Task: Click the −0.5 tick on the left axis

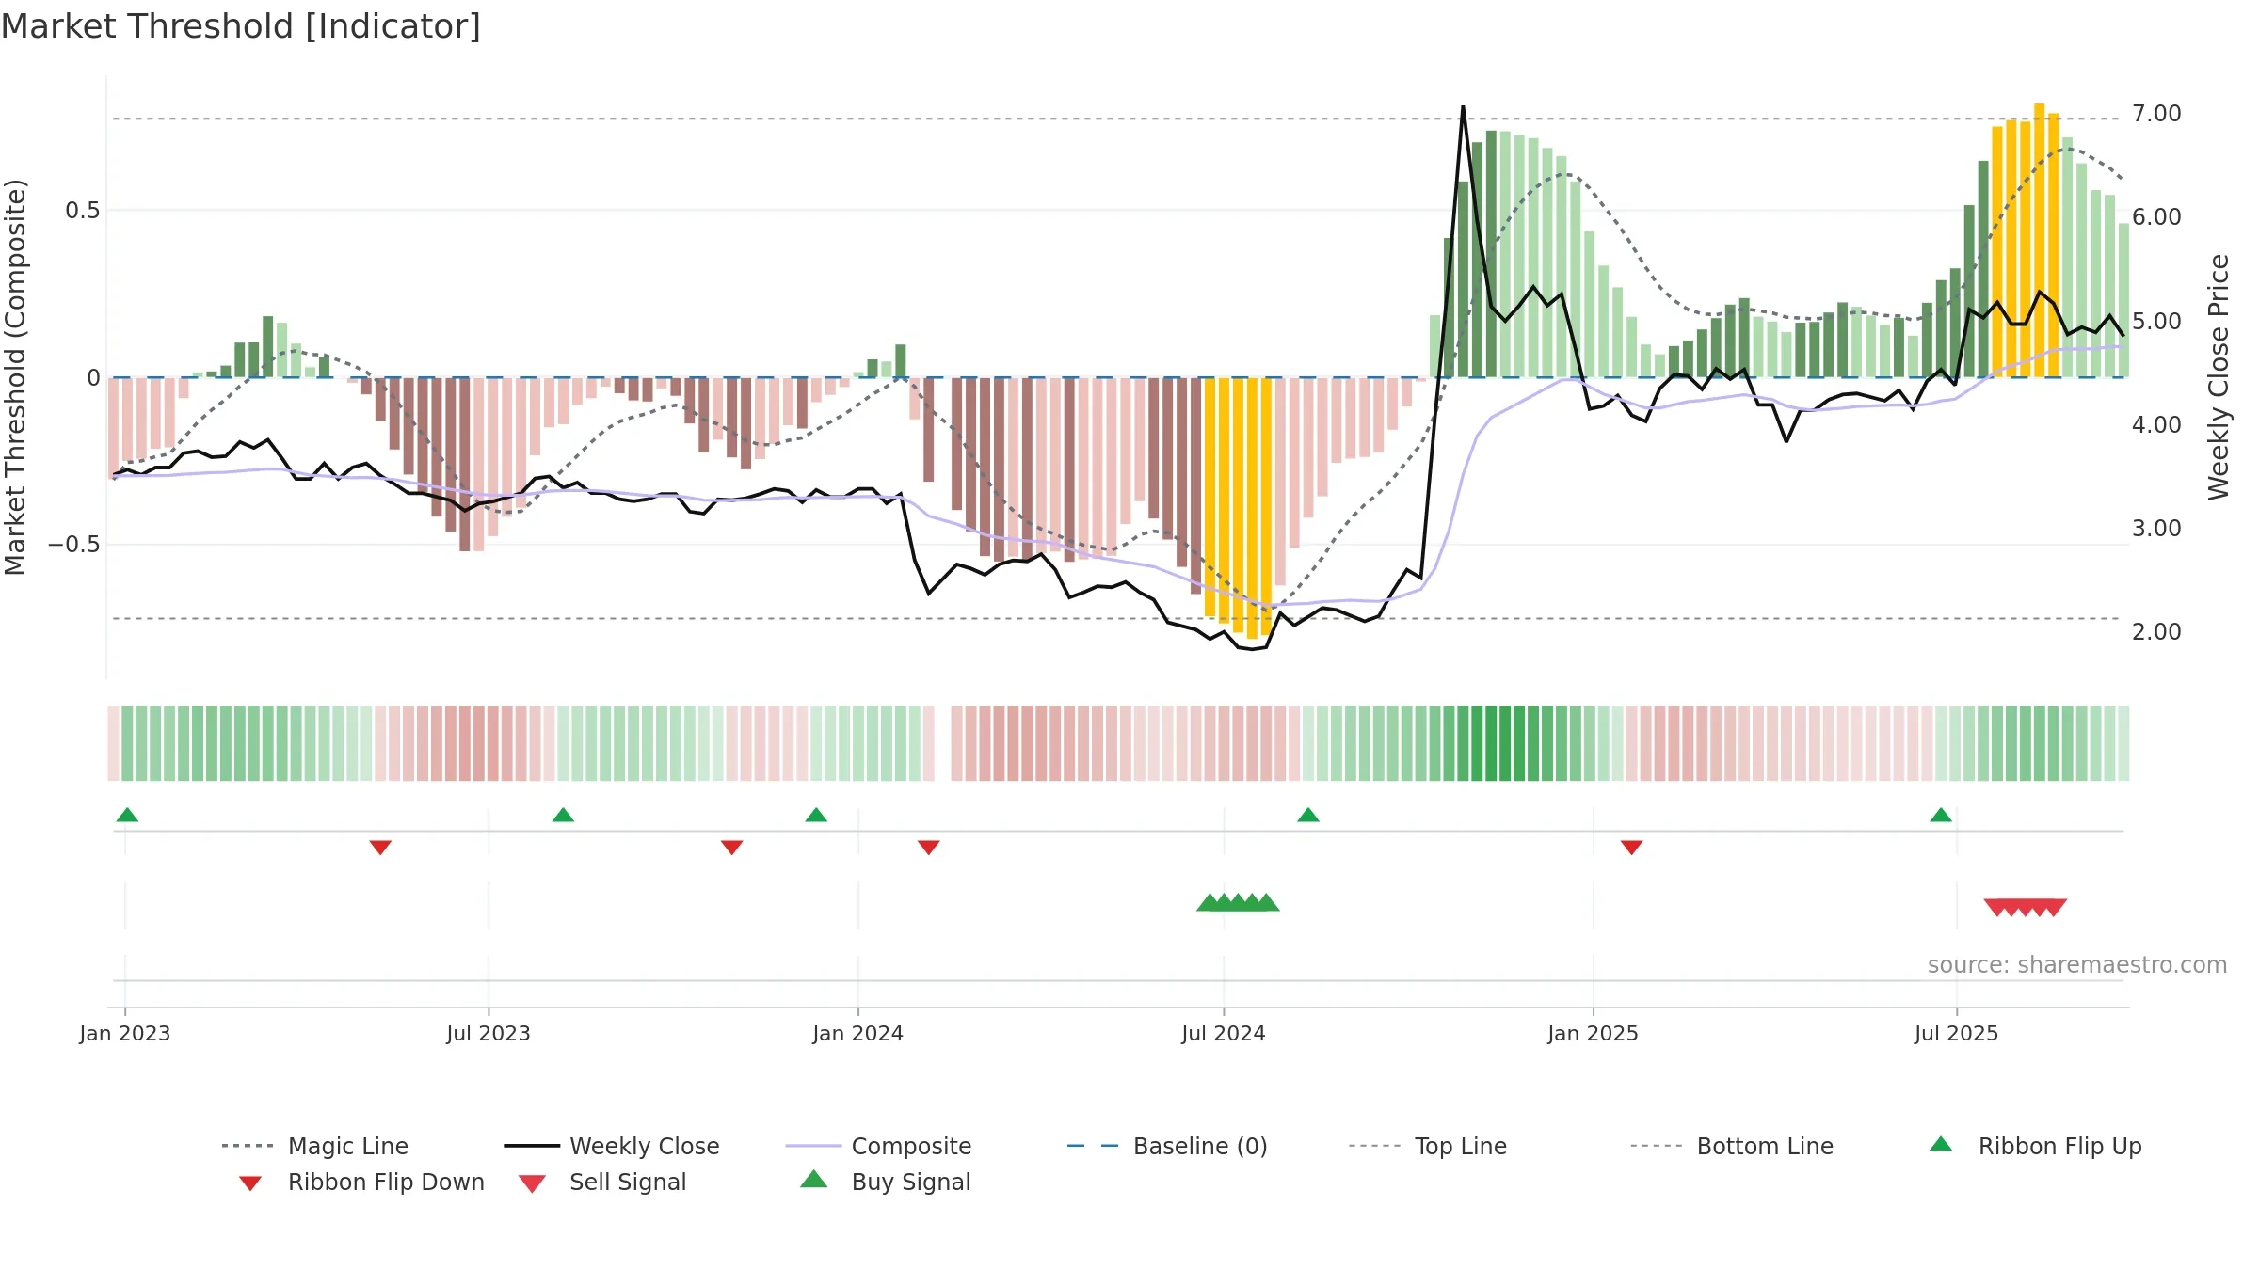Action: pyautogui.click(x=74, y=545)
